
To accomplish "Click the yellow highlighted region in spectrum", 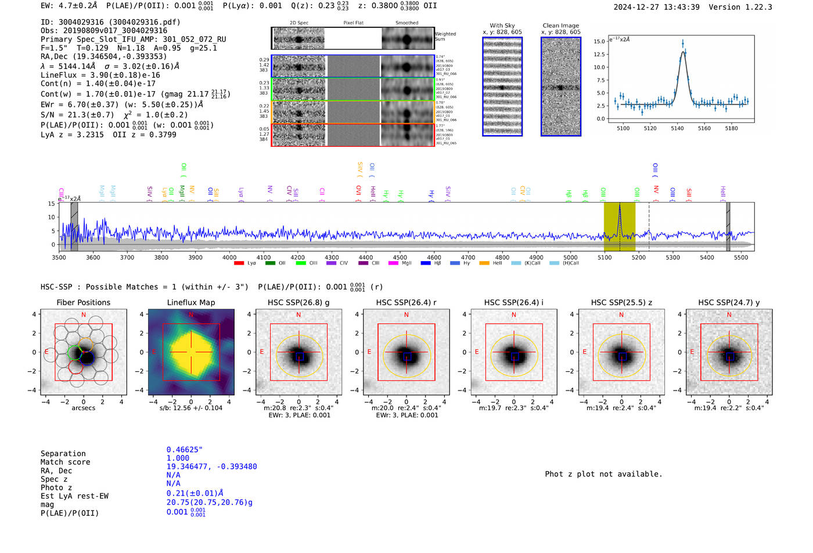I will [x=619, y=226].
